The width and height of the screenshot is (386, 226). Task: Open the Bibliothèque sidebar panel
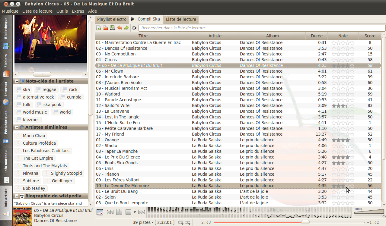coord(6,33)
